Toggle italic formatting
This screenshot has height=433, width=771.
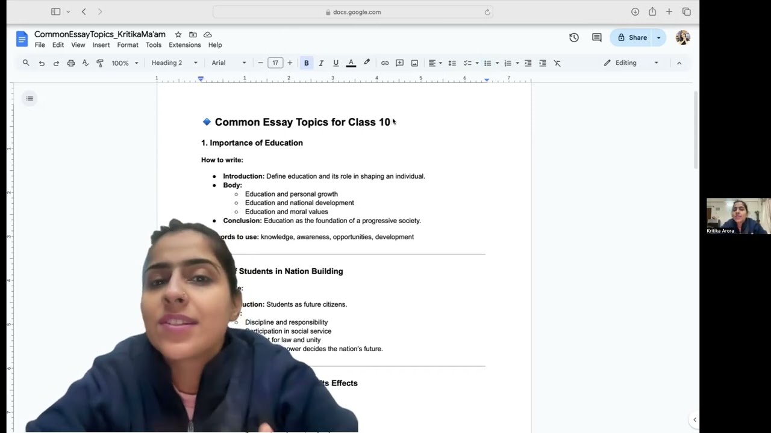coord(321,63)
